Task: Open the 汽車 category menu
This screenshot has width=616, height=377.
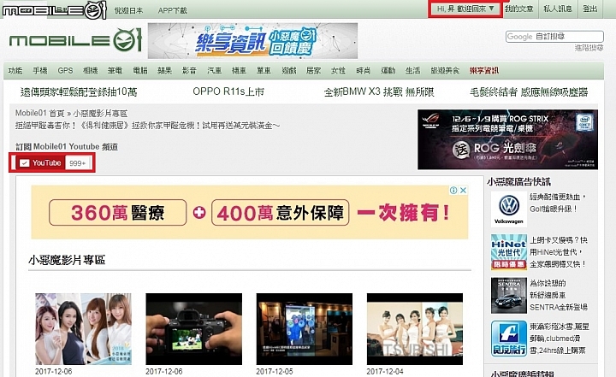Action: (x=215, y=71)
